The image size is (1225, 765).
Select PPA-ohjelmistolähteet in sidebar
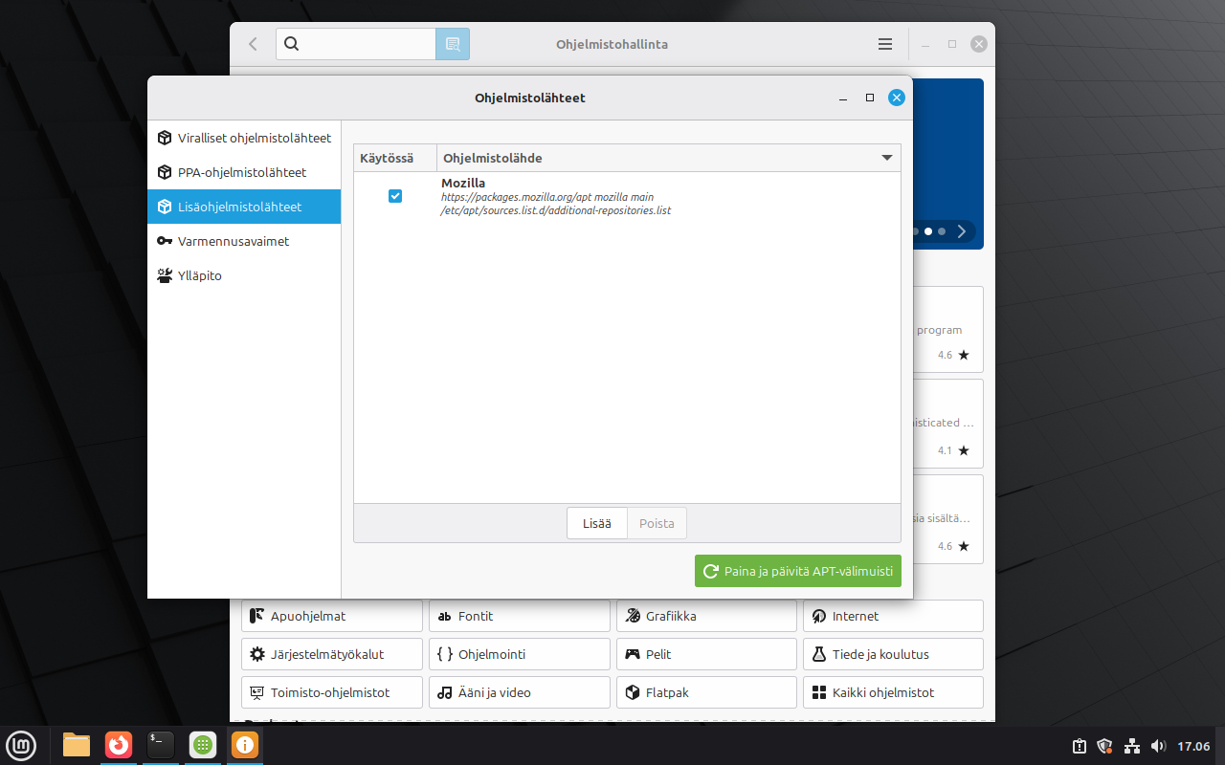click(244, 172)
